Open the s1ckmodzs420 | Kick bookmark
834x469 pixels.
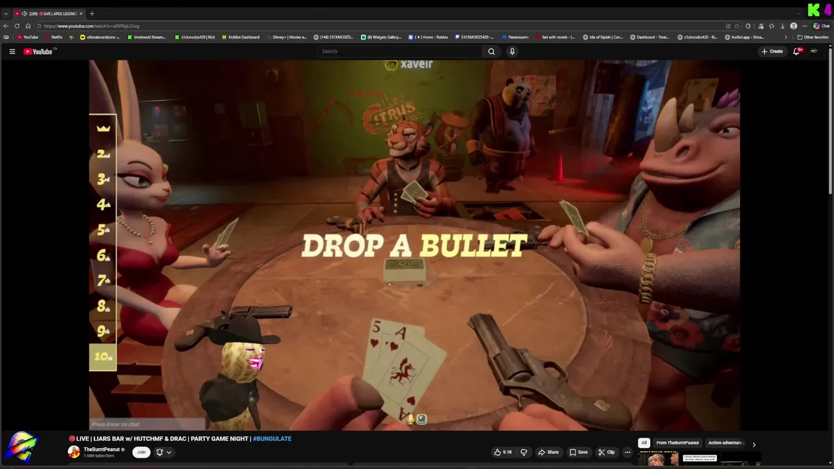pyautogui.click(x=195, y=37)
